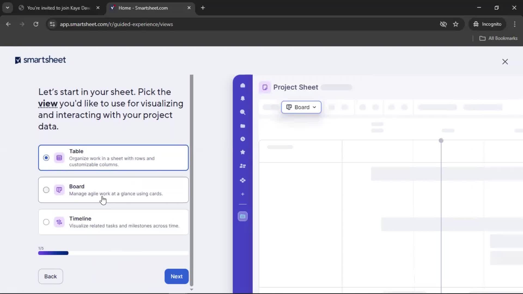Select the Board view radio button

pos(46,190)
